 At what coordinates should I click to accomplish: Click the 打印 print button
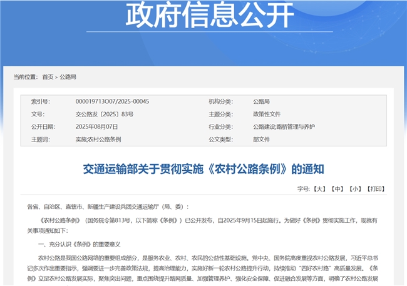(x=376, y=188)
